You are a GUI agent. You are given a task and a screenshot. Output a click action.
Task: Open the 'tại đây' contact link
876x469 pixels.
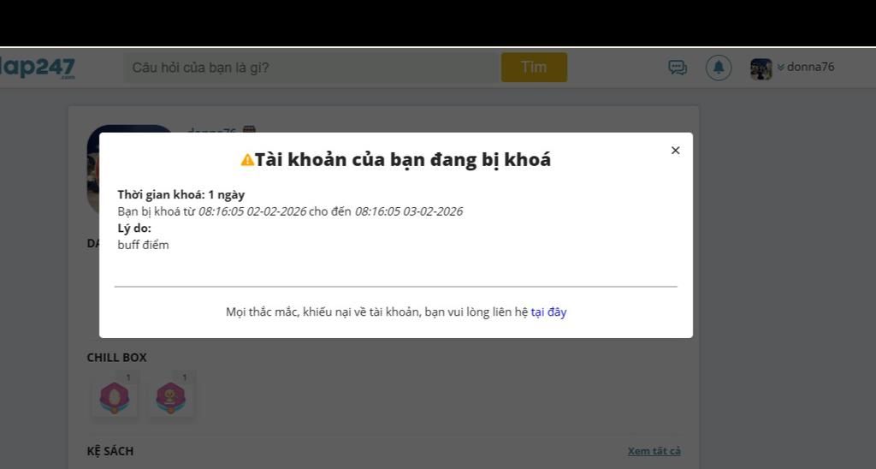coord(548,312)
